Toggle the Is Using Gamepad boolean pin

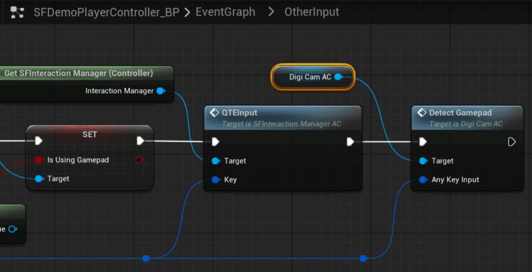38,160
